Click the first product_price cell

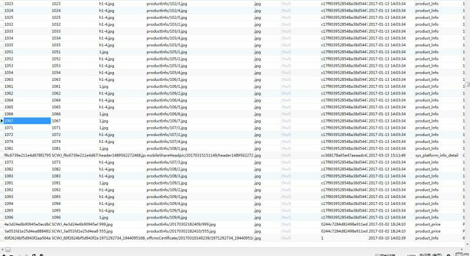[427, 224]
